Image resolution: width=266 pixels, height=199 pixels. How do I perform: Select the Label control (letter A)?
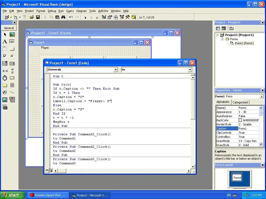pyautogui.click(x=5, y=42)
